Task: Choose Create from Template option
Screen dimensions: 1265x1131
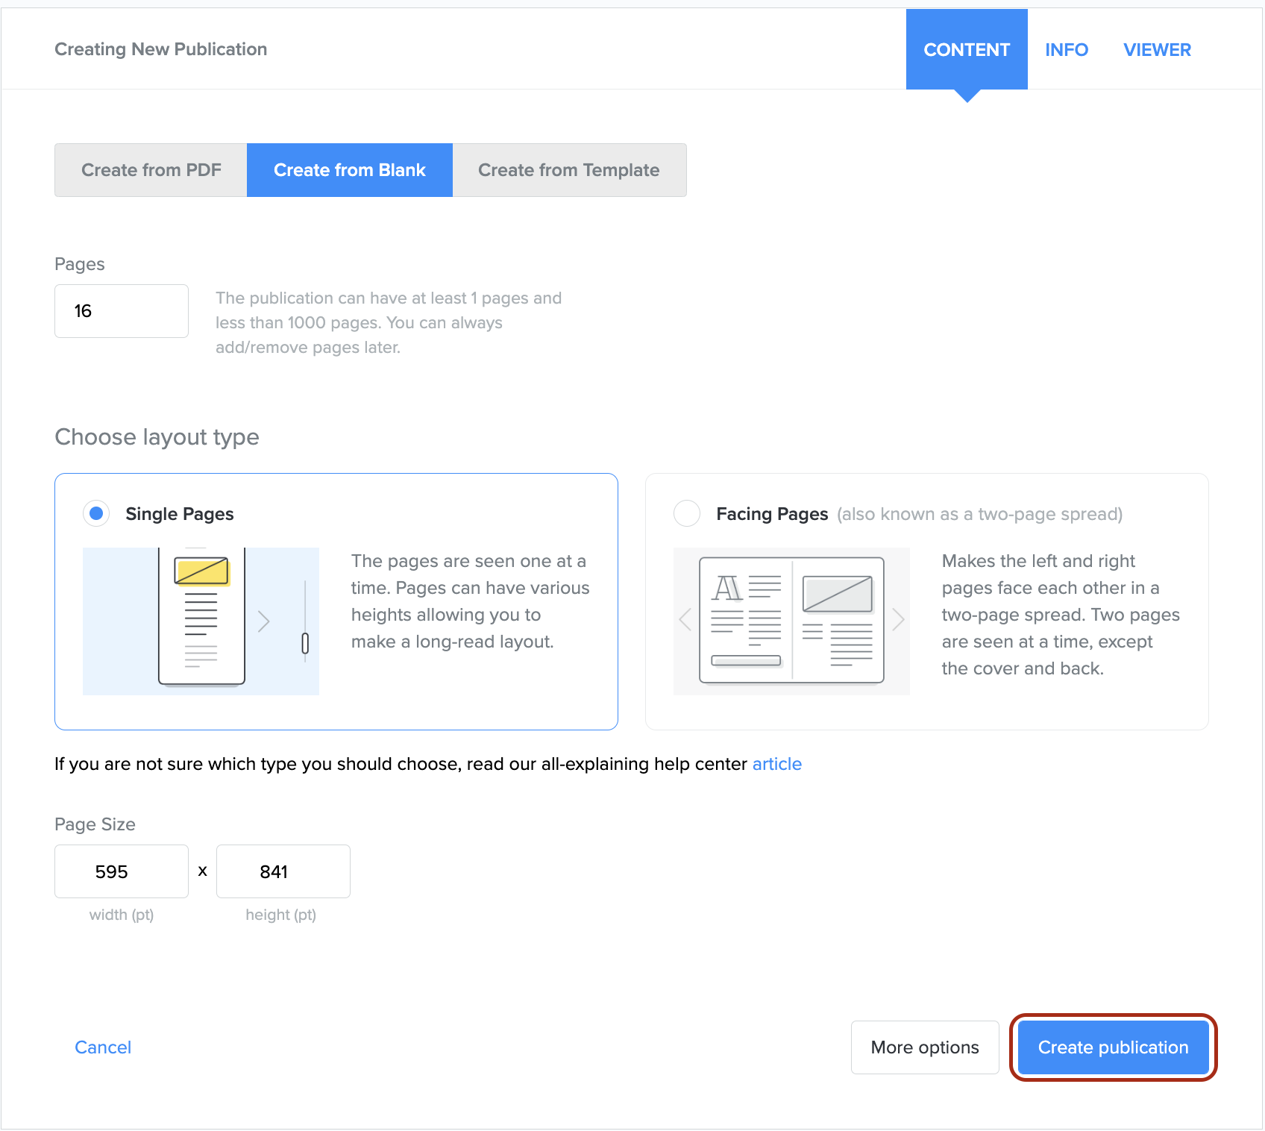Action: click(x=568, y=170)
